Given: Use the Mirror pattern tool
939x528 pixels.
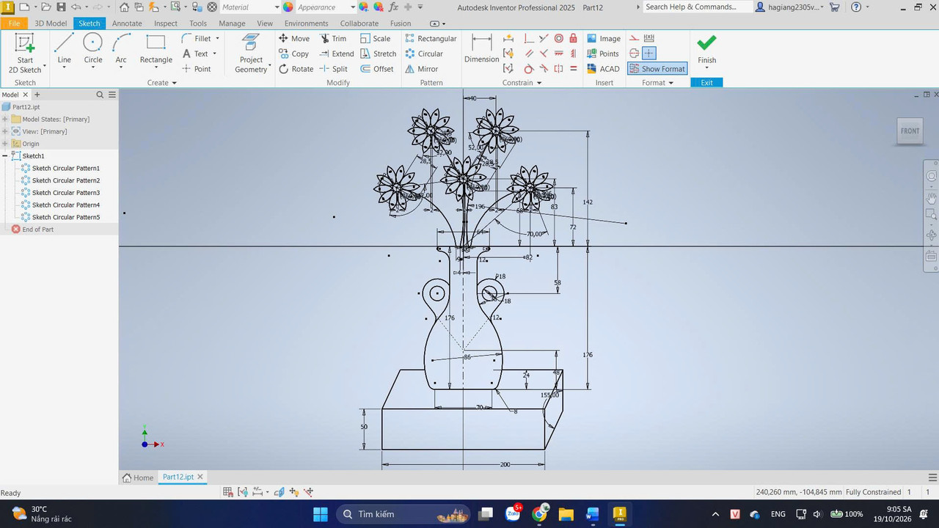Looking at the screenshot, I should click(x=421, y=69).
